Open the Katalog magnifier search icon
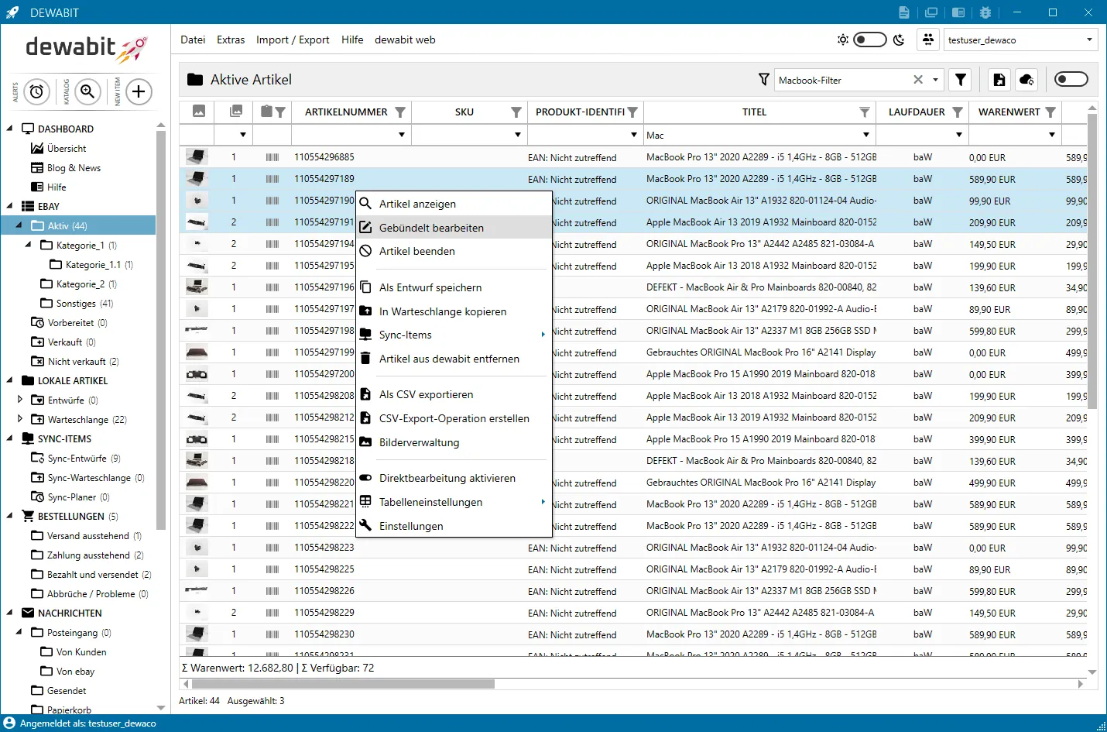The width and height of the screenshot is (1107, 732). (88, 92)
